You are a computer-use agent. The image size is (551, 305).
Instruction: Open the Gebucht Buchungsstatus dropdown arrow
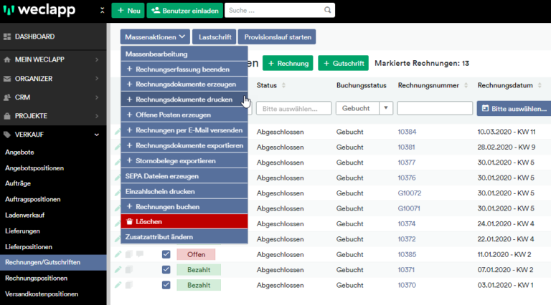tap(386, 108)
